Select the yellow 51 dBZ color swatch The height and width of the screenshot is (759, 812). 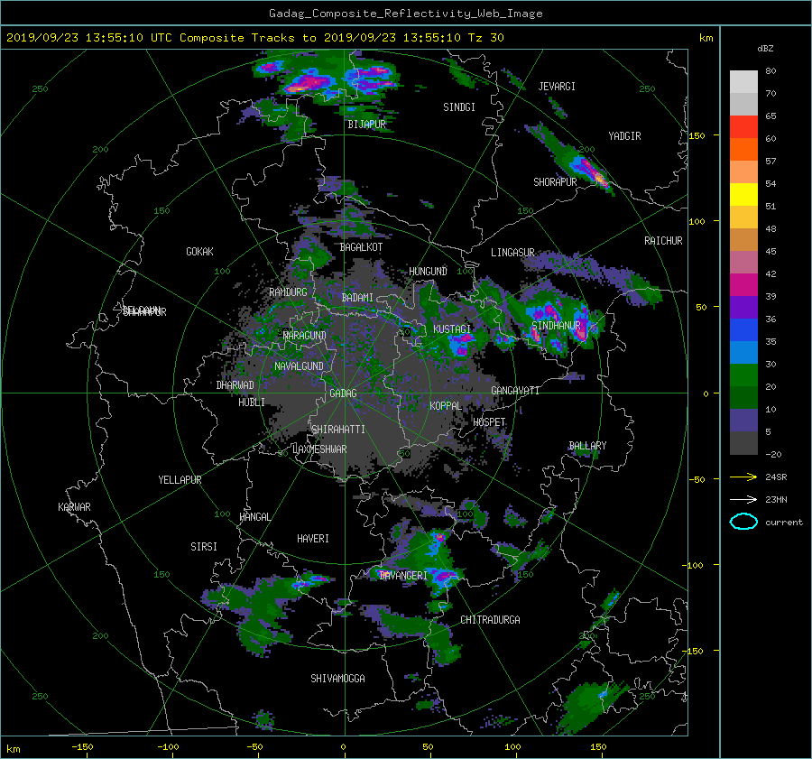click(743, 195)
